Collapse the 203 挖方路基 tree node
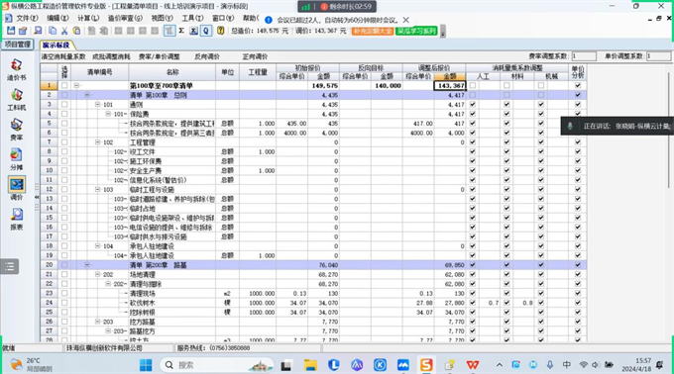Viewport: 674px width, 374px height. coord(97,322)
